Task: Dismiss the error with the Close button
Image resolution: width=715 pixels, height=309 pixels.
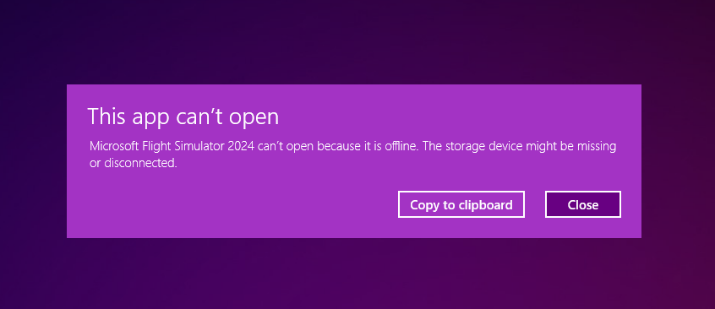Action: 583,204
